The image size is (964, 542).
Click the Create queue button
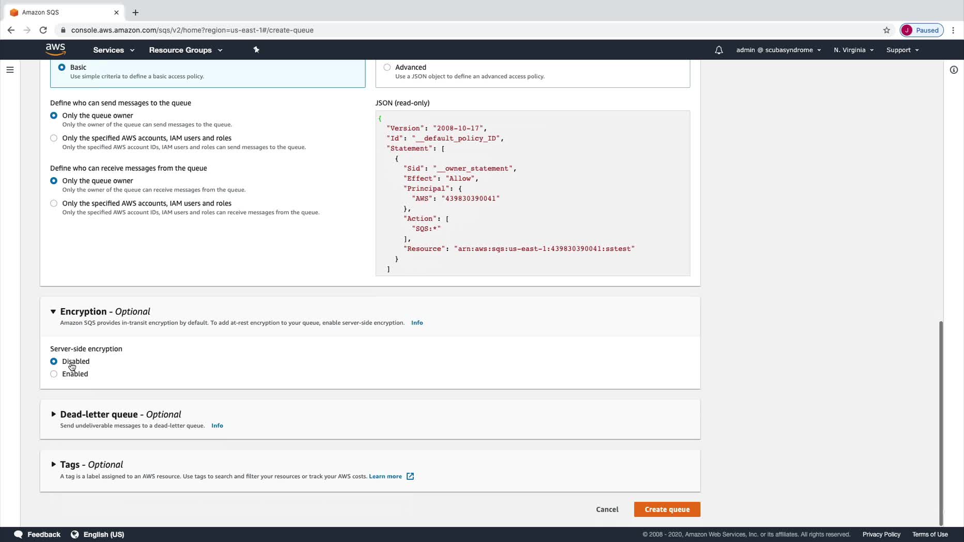(x=667, y=509)
